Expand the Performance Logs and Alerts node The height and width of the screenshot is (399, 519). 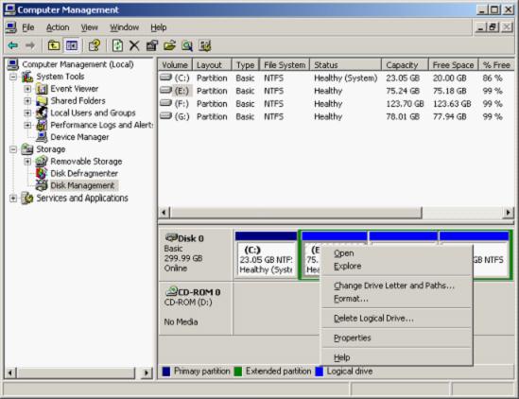pyautogui.click(x=27, y=125)
